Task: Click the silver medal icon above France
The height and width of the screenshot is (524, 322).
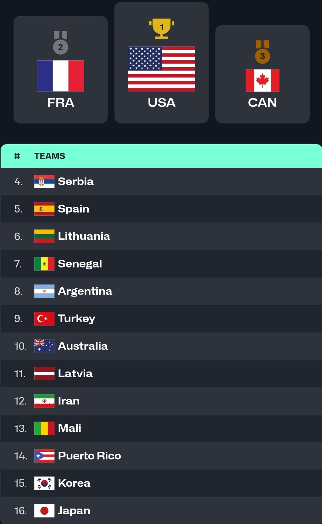Action: click(x=60, y=43)
